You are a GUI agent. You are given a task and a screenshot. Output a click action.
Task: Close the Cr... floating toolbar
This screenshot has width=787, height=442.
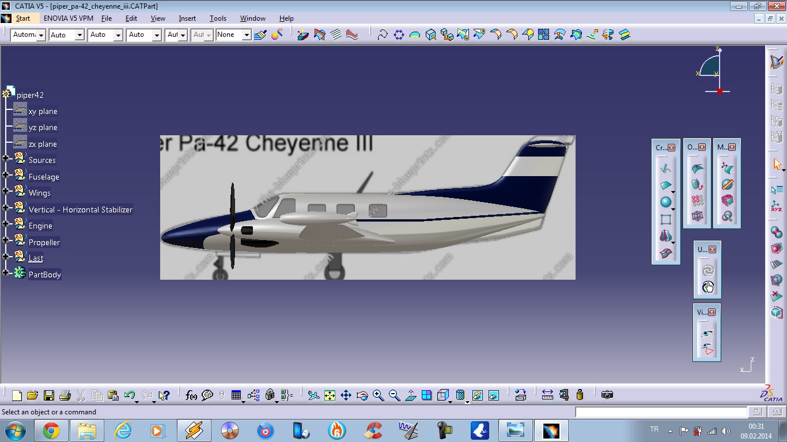point(671,148)
